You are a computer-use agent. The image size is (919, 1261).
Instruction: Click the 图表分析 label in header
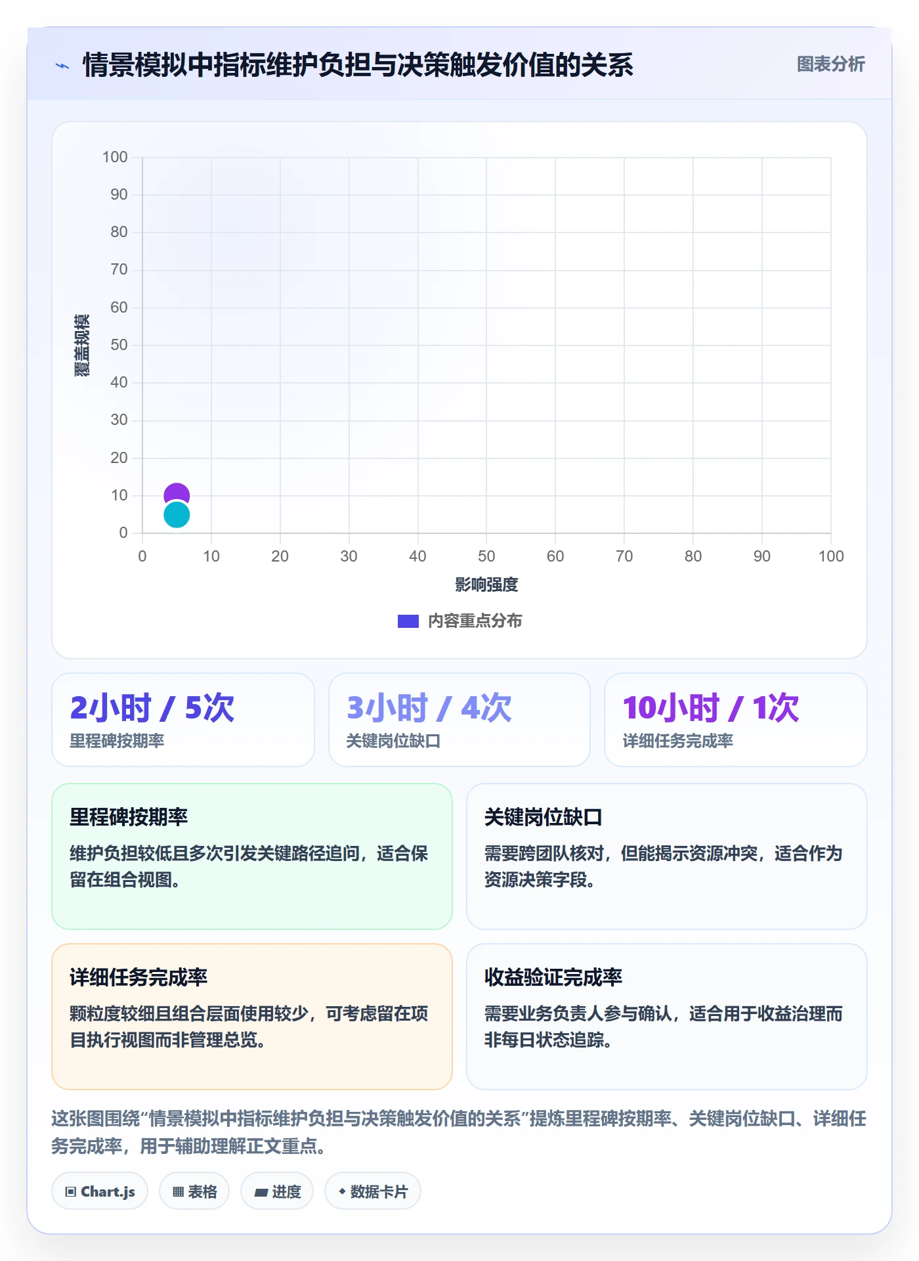tap(830, 64)
